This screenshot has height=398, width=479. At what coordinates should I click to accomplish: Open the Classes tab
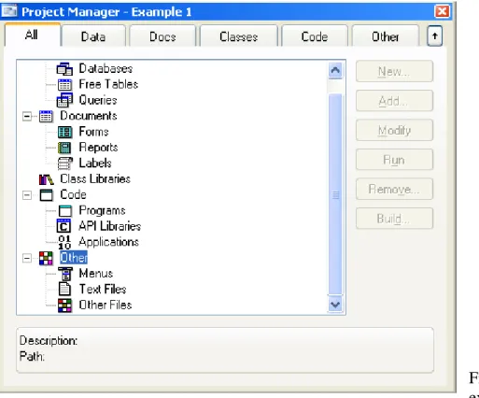pyautogui.click(x=239, y=36)
